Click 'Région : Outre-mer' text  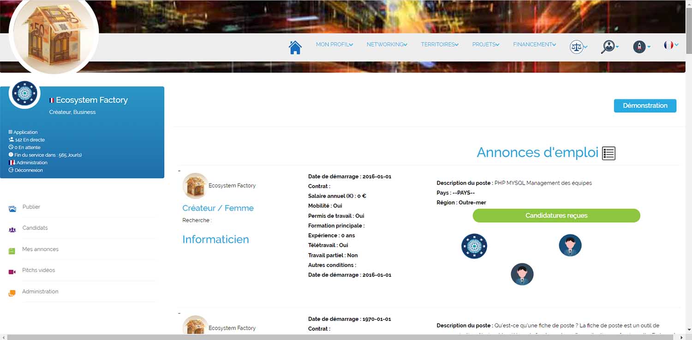tap(461, 202)
